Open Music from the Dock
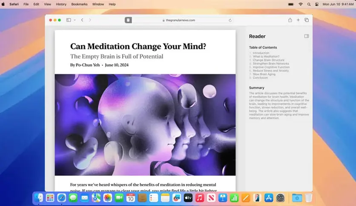 coord(200,198)
